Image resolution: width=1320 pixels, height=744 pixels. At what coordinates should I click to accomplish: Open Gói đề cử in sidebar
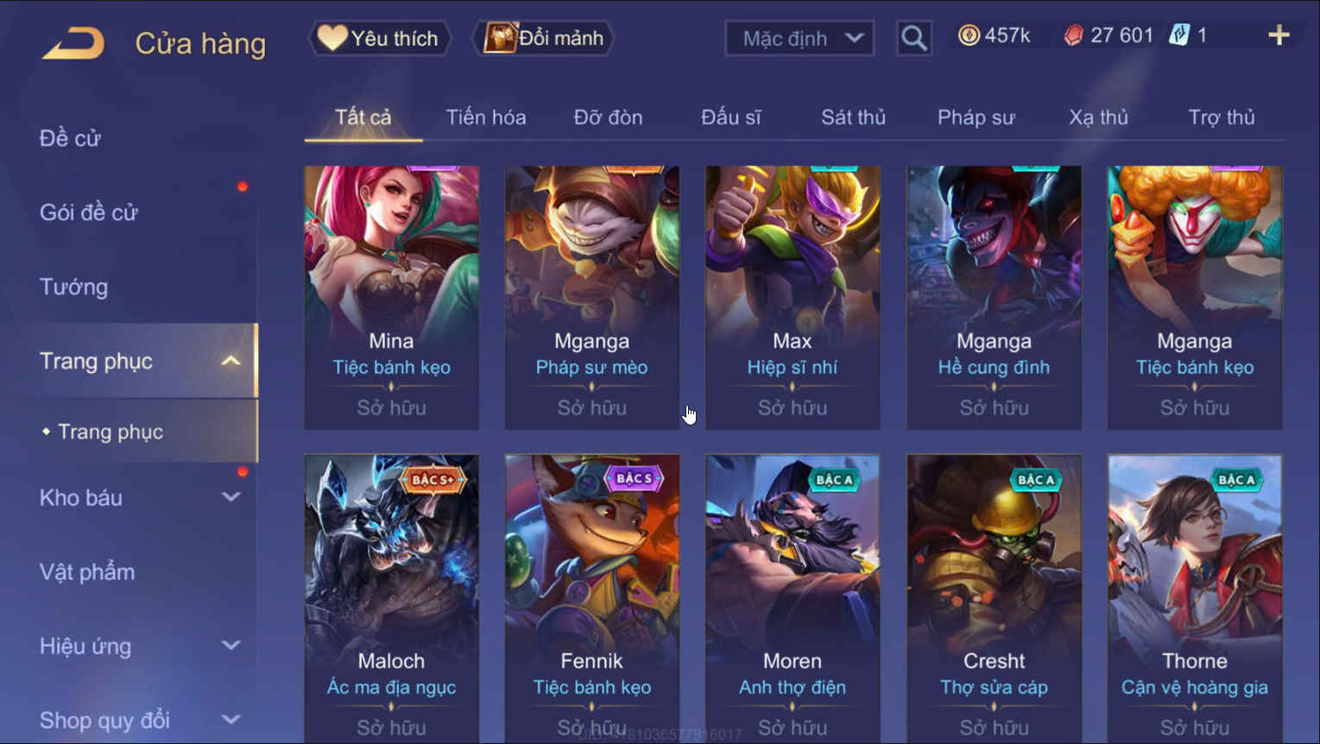click(88, 212)
